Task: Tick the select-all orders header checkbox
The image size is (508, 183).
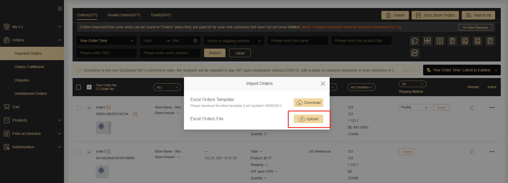Action: (78, 87)
